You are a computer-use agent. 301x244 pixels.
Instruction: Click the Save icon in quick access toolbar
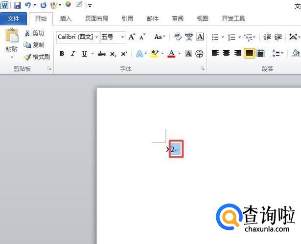click(17, 5)
